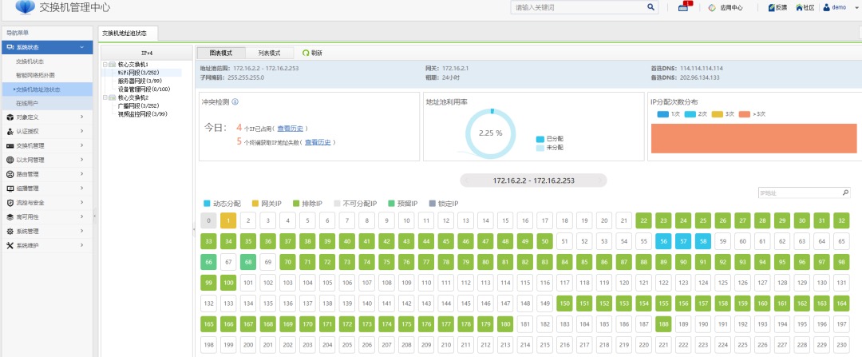Click the blue dynamically assigned IP block 56
Screen dimensions: 862x357
(662, 240)
